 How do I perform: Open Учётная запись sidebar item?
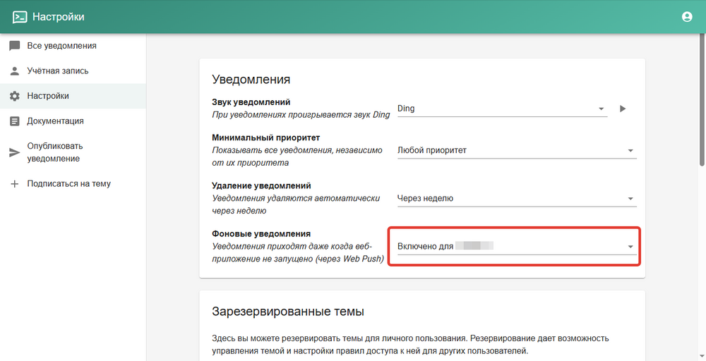(58, 71)
